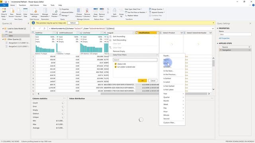
Task: Collapse the Queries pane arrow
Action: click(28, 23)
